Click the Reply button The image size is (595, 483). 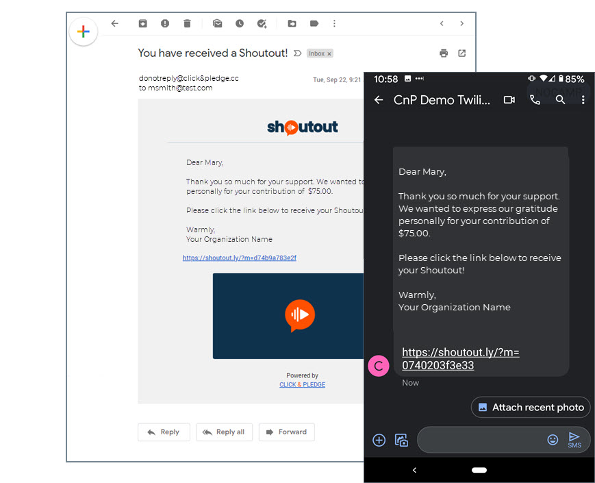point(164,432)
